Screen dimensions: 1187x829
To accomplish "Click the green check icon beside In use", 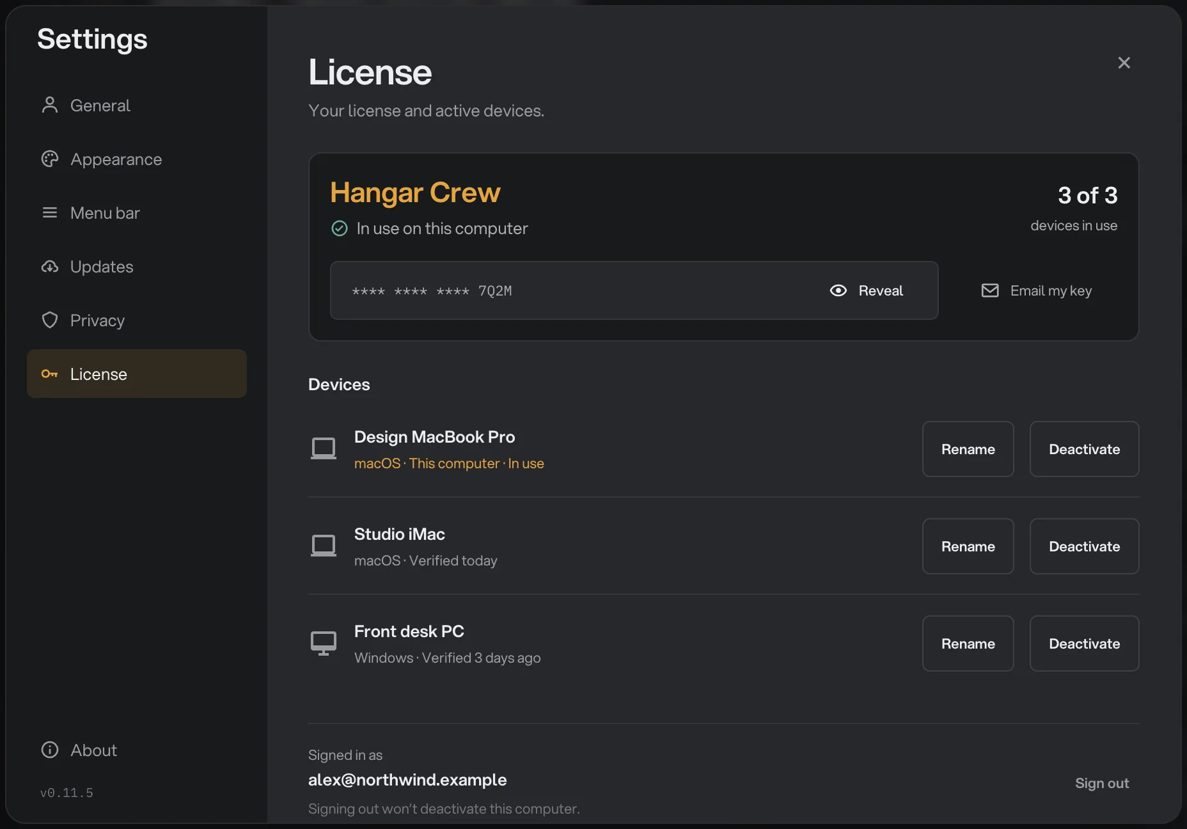I will click(x=340, y=228).
